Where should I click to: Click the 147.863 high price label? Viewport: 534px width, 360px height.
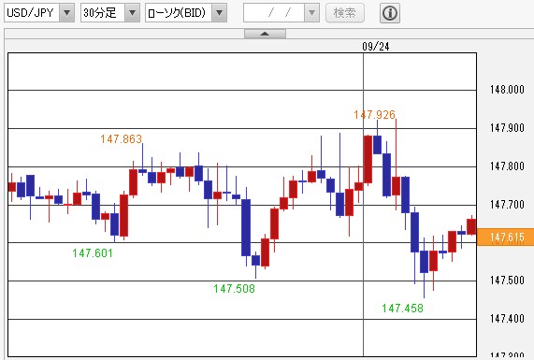(121, 139)
